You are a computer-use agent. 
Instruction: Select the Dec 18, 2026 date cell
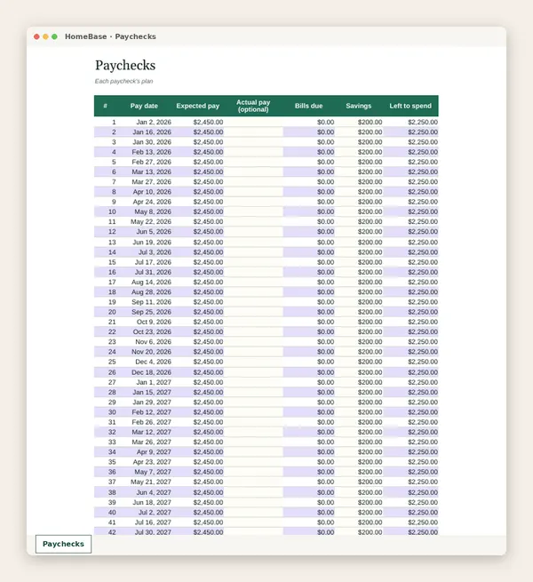[145, 372]
